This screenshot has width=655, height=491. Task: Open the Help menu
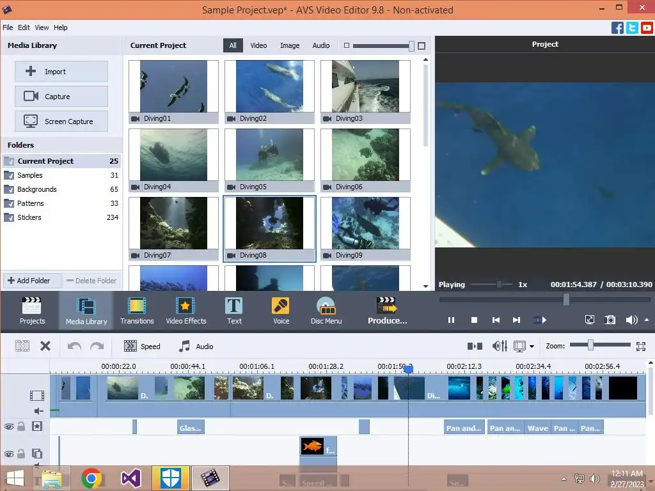[60, 27]
